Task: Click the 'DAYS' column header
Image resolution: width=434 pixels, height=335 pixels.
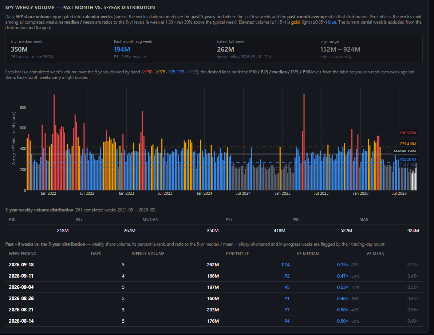Action: tap(96, 254)
